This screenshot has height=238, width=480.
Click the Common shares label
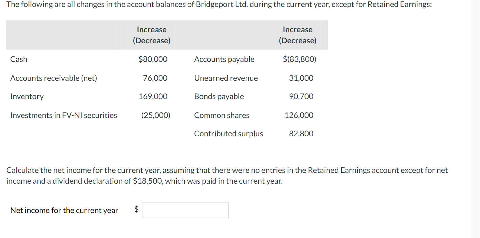pos(222,115)
